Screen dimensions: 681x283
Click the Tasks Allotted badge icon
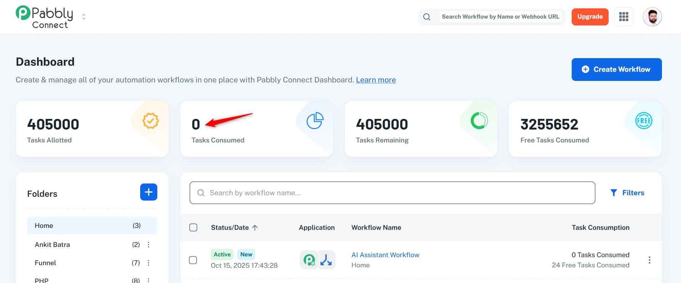[150, 121]
